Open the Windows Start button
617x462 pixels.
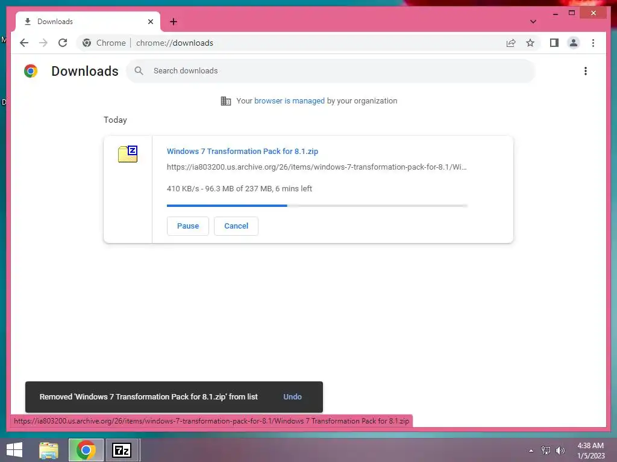point(14,450)
